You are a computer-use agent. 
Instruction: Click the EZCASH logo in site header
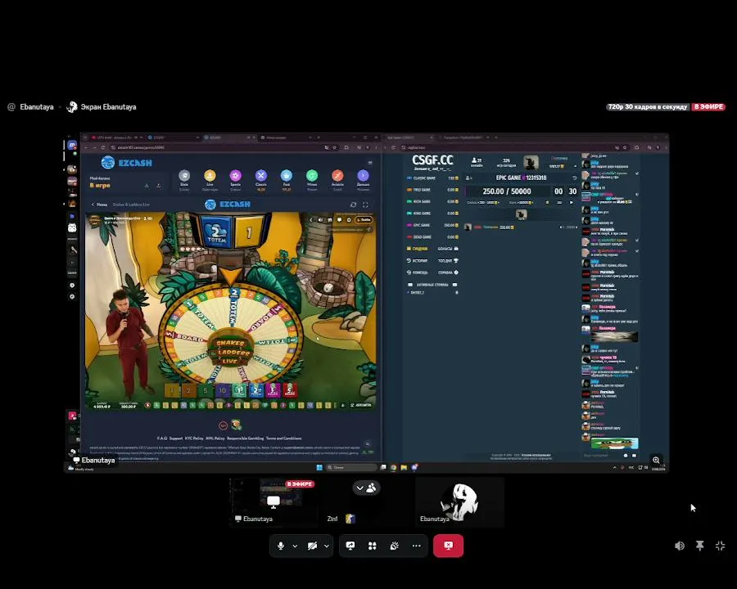[127, 163]
